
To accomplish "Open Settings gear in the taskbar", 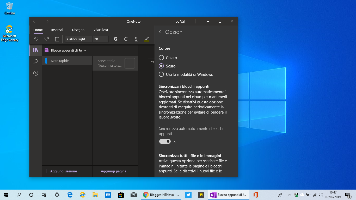I will [57, 195].
